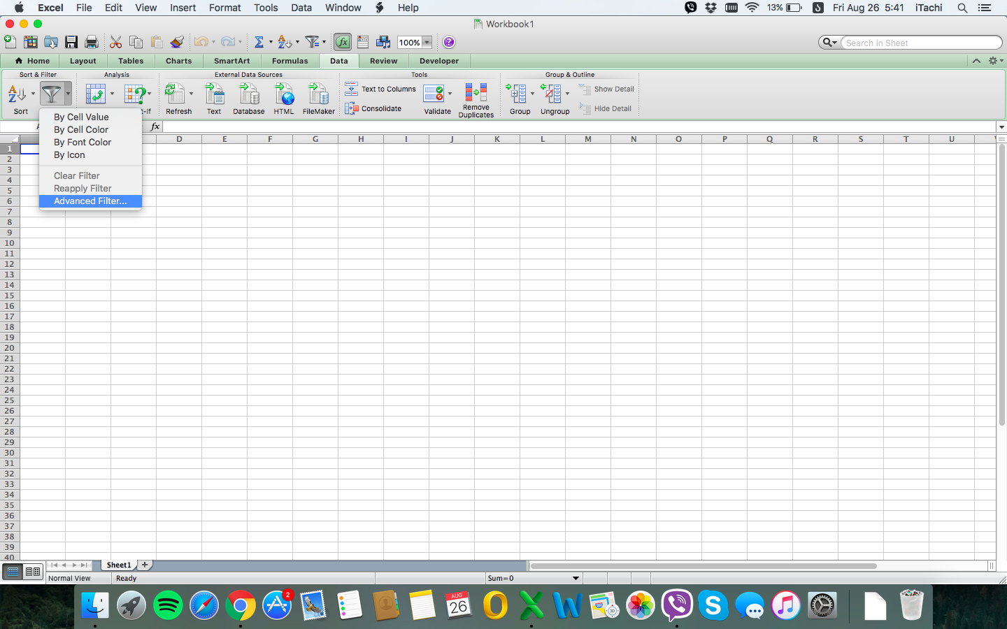Click the AutoSum sigma icon
The height and width of the screenshot is (629, 1007).
(259, 42)
